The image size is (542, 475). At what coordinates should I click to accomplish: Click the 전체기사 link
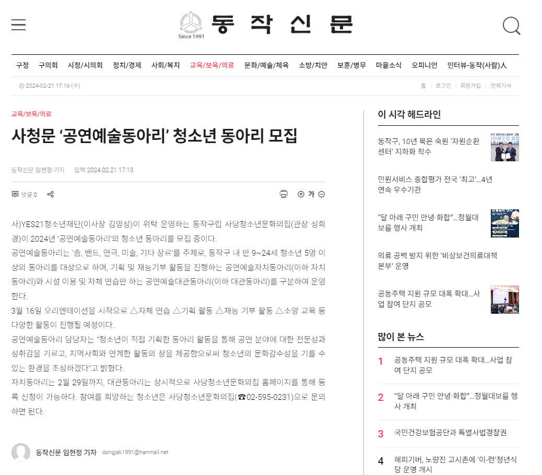[501, 86]
